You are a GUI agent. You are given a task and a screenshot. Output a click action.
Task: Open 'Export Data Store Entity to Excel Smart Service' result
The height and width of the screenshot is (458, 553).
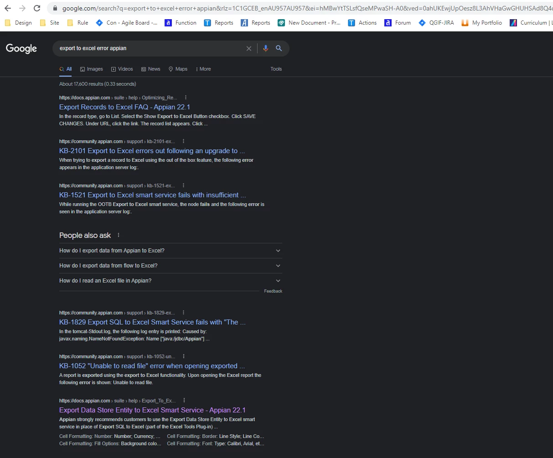click(152, 410)
